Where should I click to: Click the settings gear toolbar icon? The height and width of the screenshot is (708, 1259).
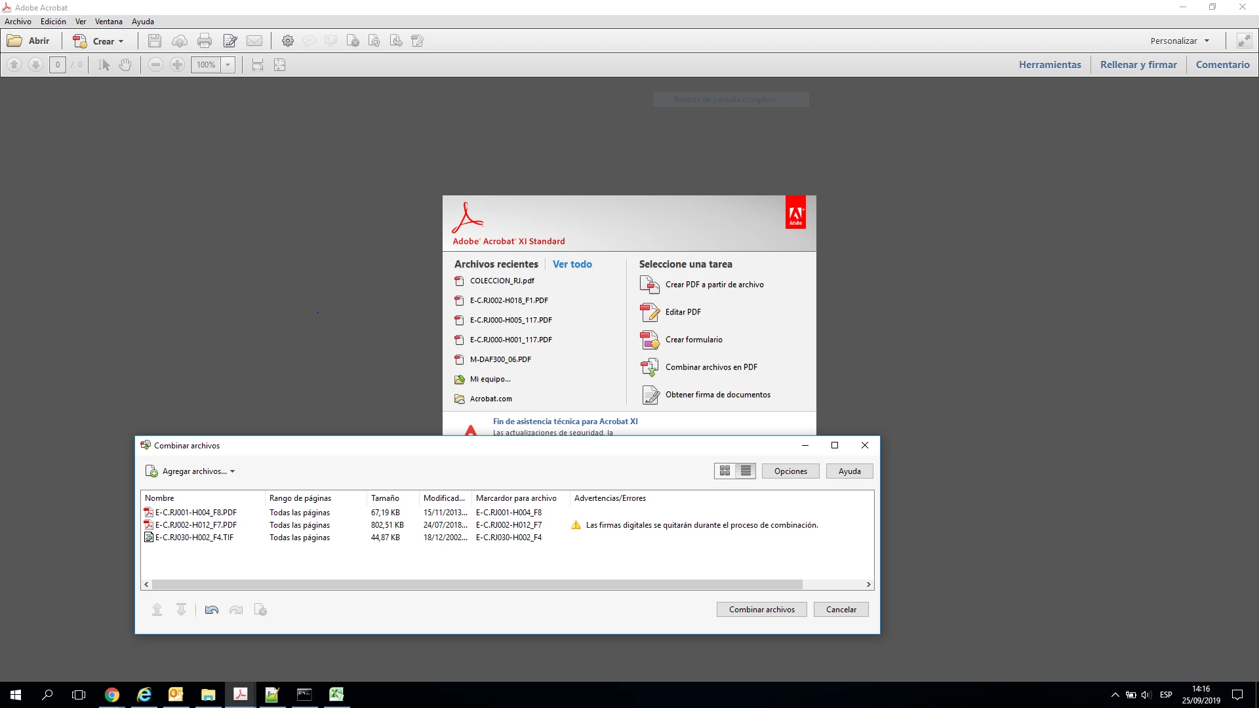(287, 41)
